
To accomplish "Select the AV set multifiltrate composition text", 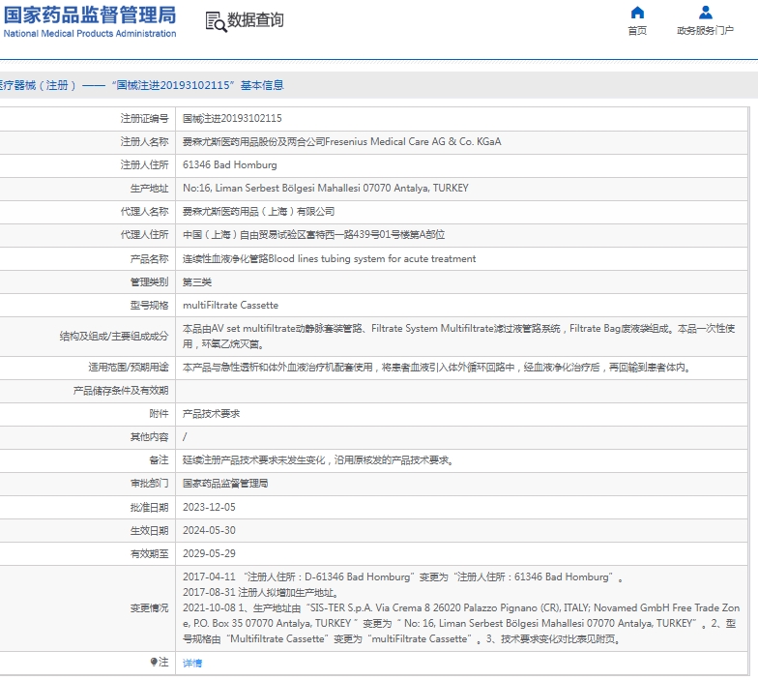I will pos(458,337).
